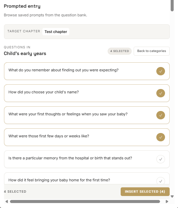The image size is (178, 208).
Task: Click the scroll left arrow icon
Action: point(7,201)
